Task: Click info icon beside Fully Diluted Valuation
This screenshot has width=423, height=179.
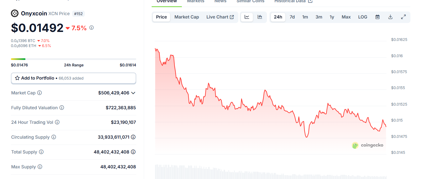Action: pos(62,108)
